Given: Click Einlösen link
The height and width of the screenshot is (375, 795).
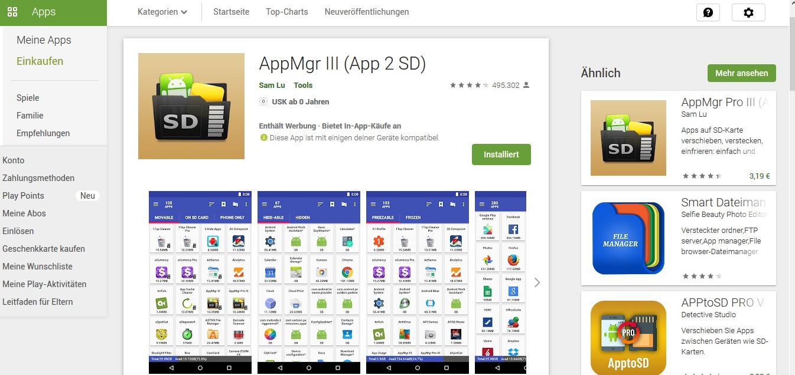Looking at the screenshot, I should tap(18, 231).
